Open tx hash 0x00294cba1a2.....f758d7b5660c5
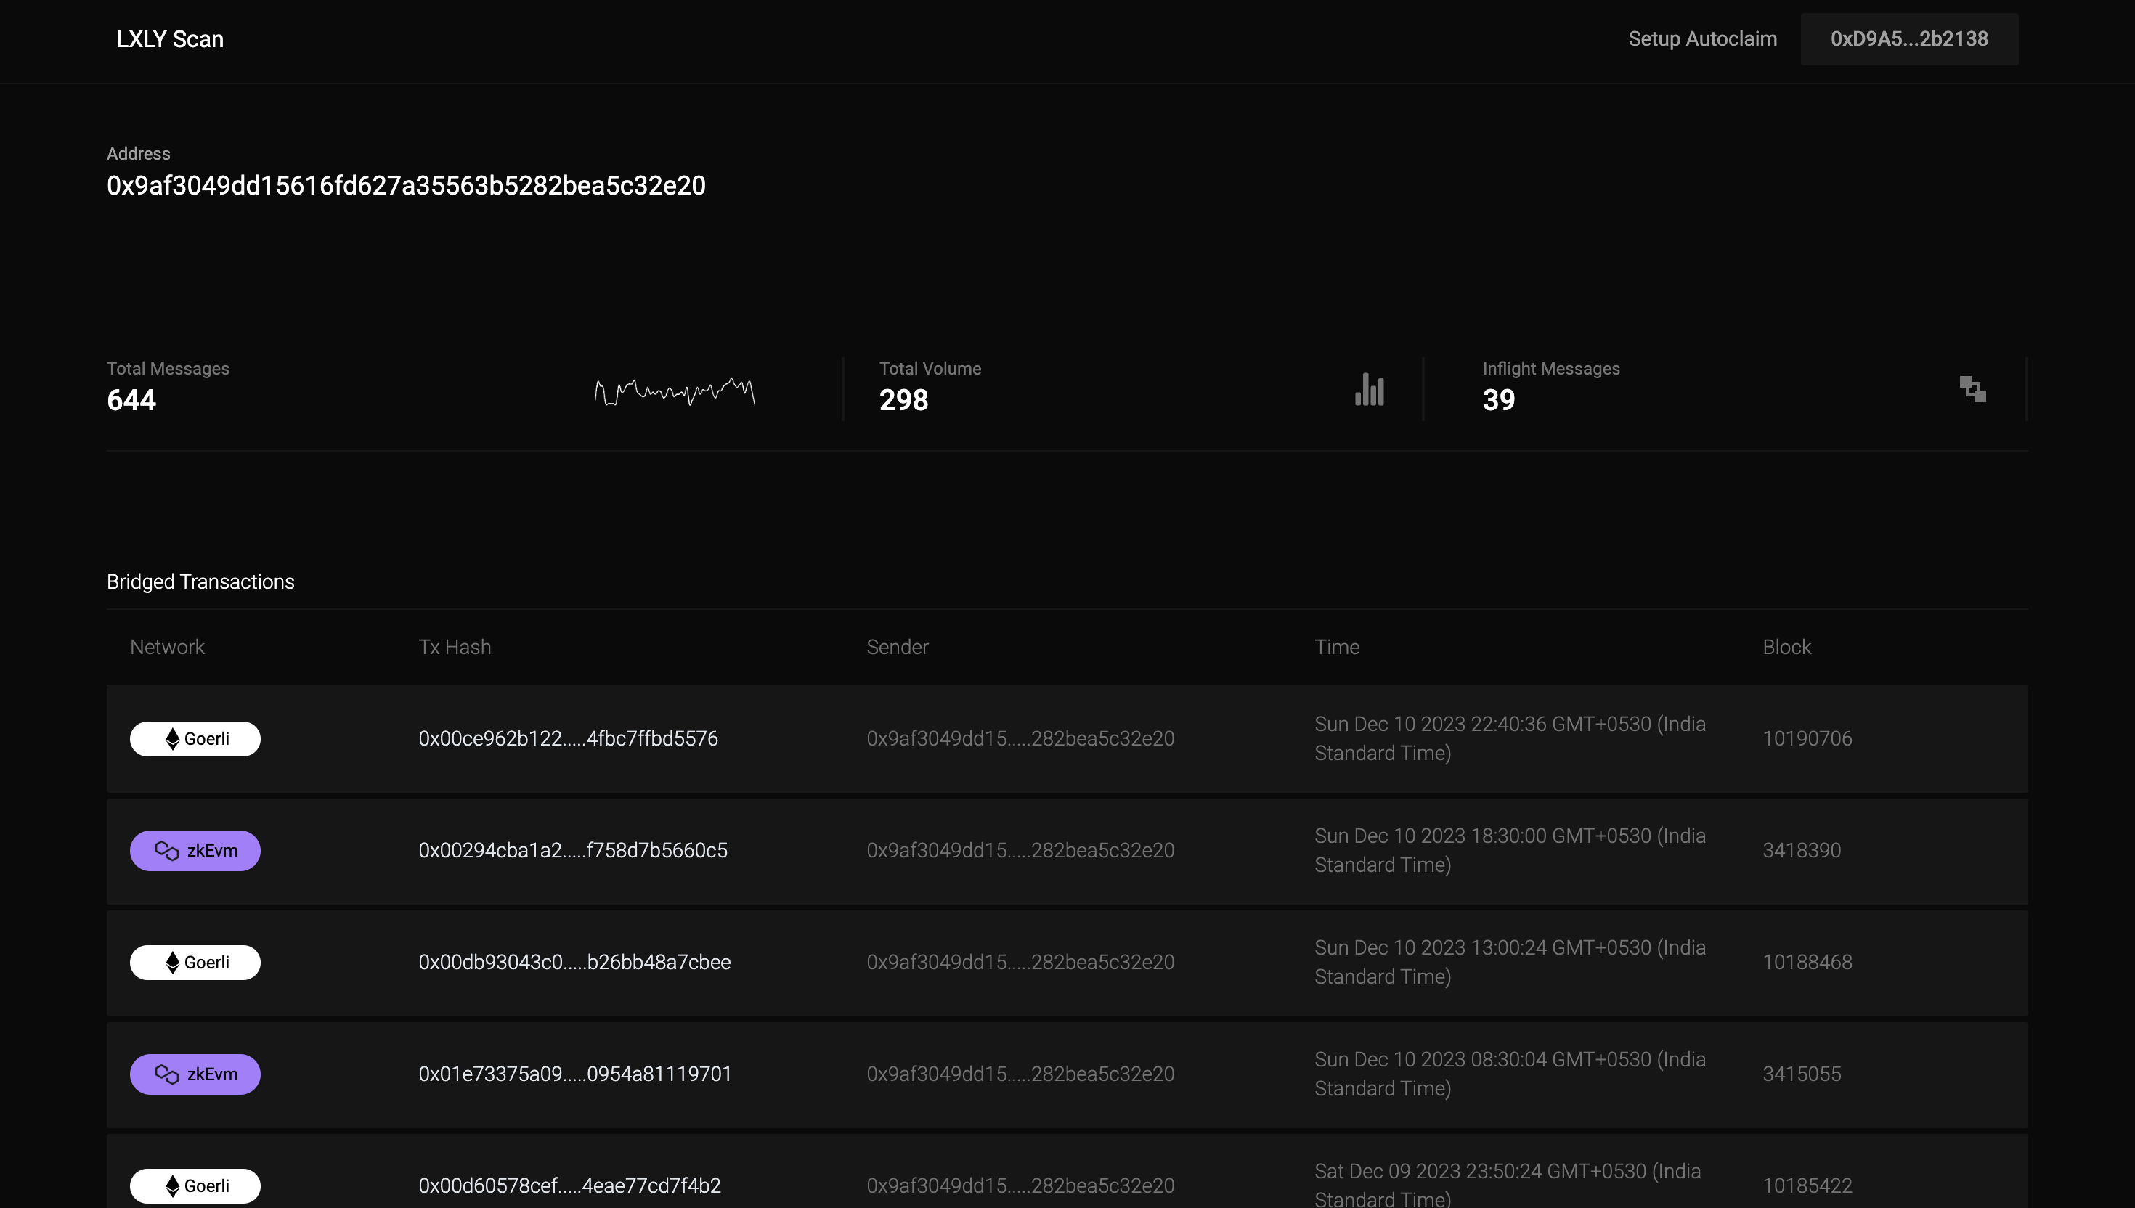This screenshot has height=1208, width=2135. click(x=572, y=850)
